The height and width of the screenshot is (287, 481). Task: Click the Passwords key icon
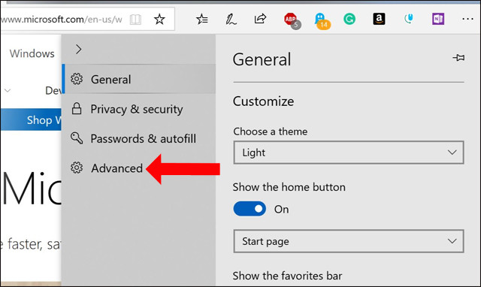coord(77,138)
